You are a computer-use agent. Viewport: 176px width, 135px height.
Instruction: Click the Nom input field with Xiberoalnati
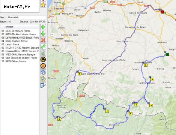tap(27, 17)
